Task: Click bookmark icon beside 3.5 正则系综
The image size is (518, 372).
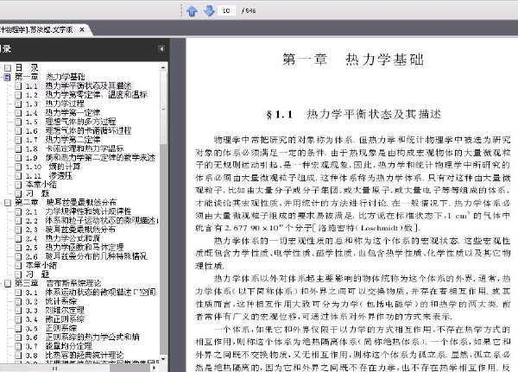Action: 18,328
